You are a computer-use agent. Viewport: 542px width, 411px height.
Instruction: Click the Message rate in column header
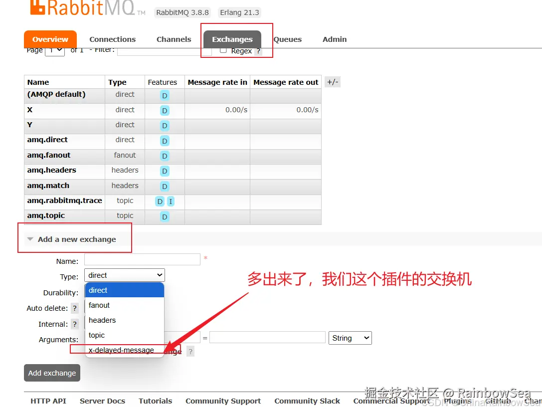tap(217, 82)
